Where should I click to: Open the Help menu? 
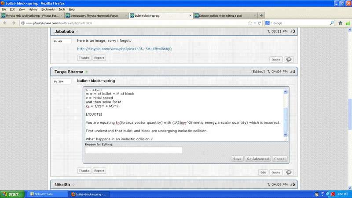72,9
